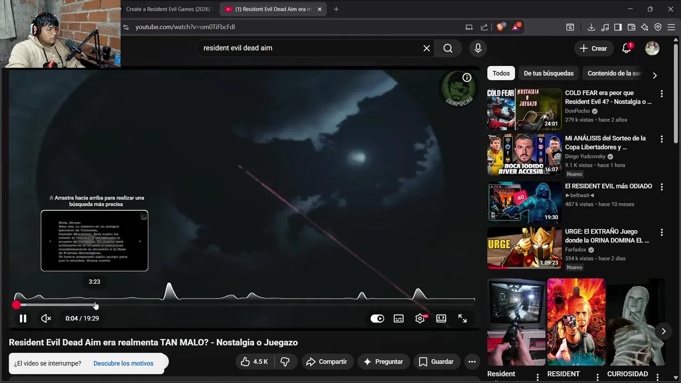Viewport: 681px width, 383px height.
Task: Click the Preguntar button
Action: [384, 362]
